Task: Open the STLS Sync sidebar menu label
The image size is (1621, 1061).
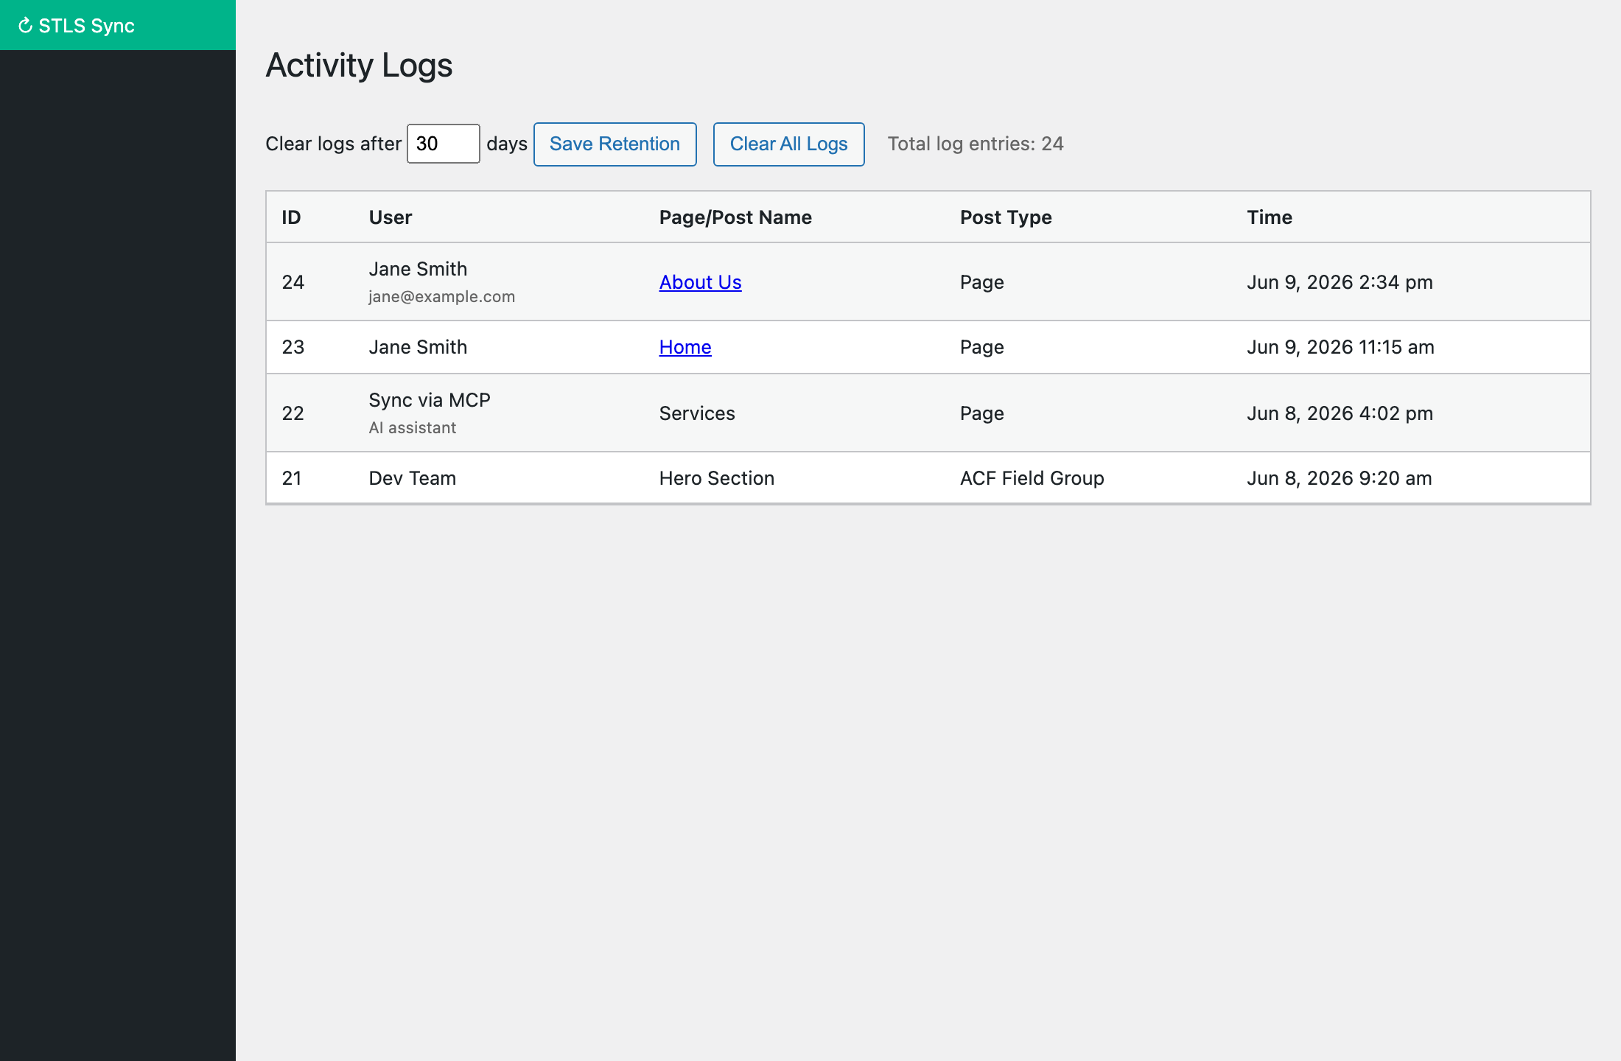Action: 86,26
